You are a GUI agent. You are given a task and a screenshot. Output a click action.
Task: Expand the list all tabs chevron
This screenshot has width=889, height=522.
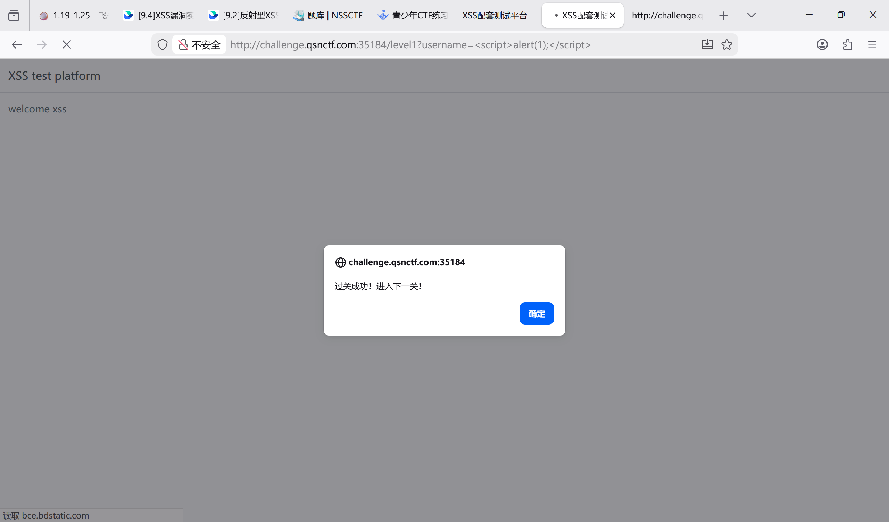(751, 15)
